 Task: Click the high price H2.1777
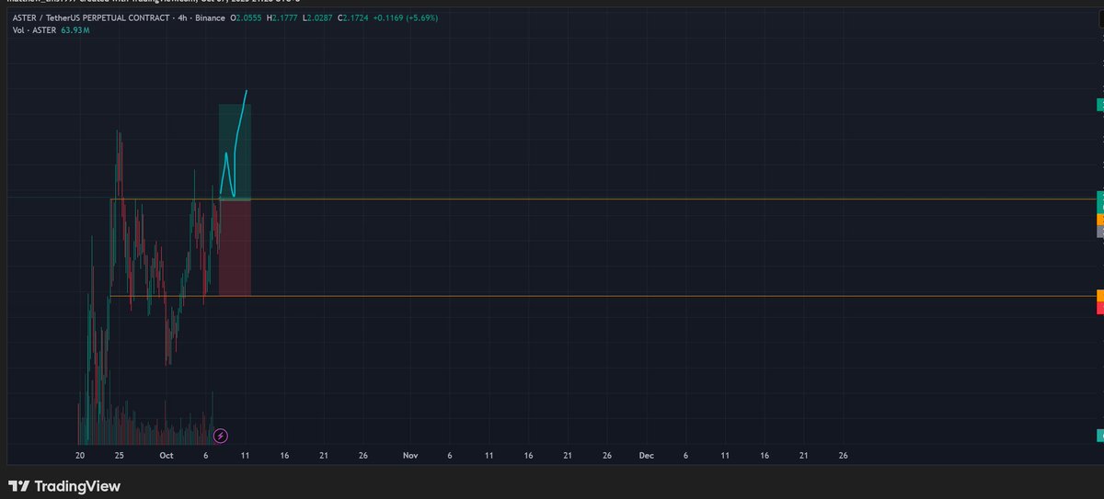click(x=283, y=18)
